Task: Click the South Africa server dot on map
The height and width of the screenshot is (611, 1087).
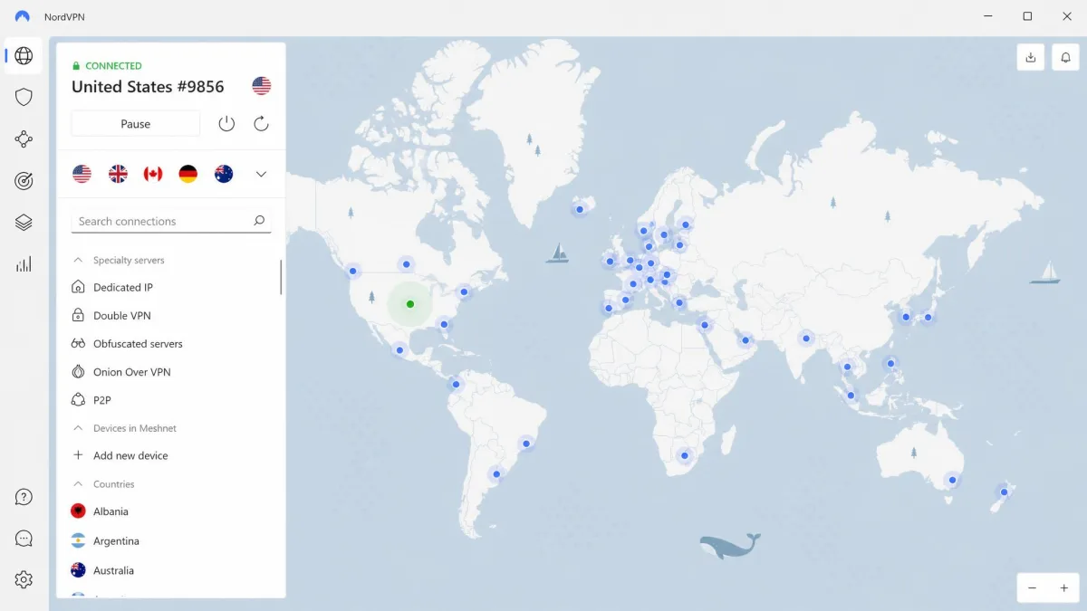Action: [x=685, y=455]
